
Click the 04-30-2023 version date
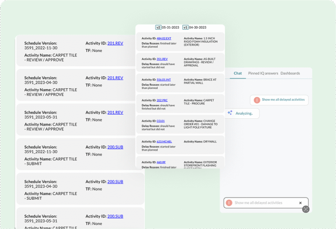[x=198, y=28]
